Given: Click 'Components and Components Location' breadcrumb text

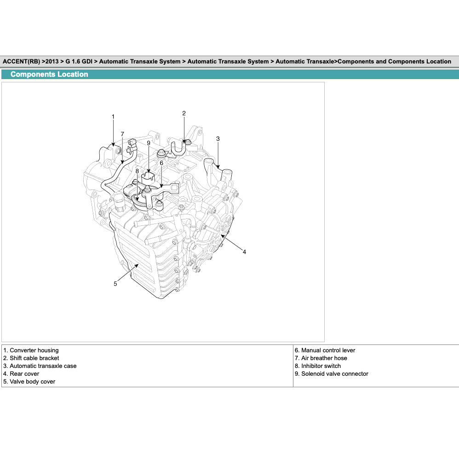Looking at the screenshot, I should tap(394, 62).
